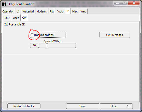This screenshot has height=112, width=142.
Task: Go to the Waterfall tab
Action: (28, 11)
